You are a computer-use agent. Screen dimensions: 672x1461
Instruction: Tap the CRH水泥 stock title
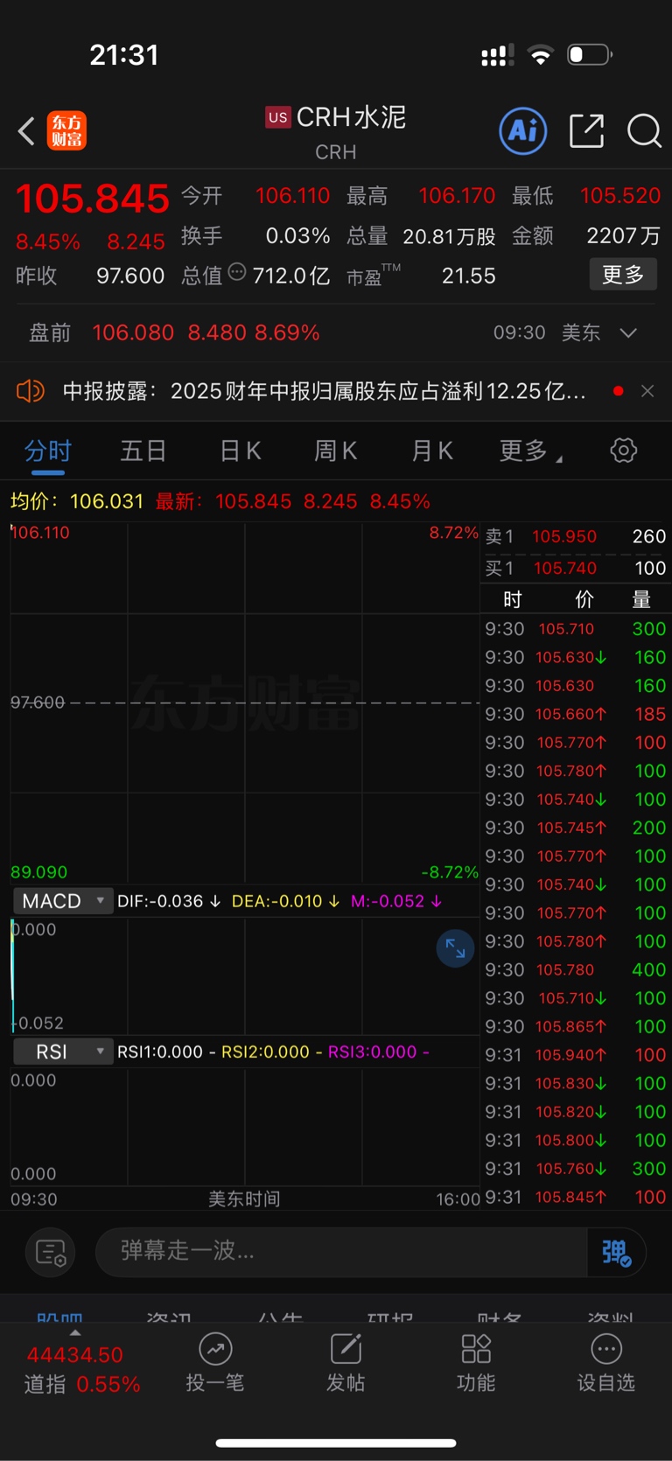[x=351, y=117]
